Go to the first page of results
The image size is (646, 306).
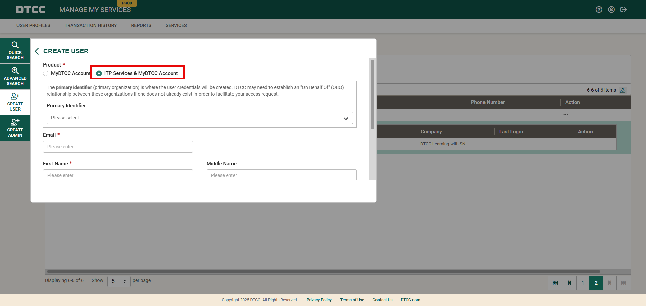[555, 283]
